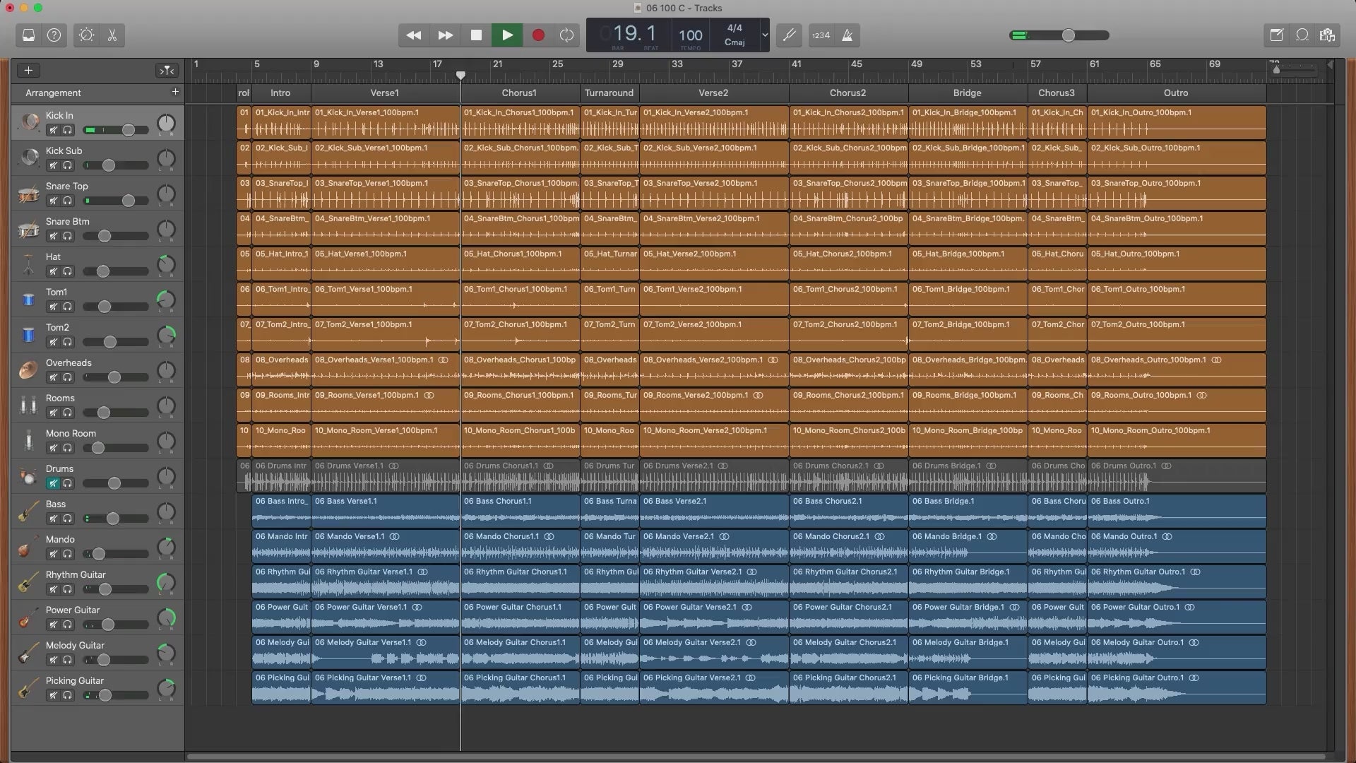
Task: Adjust the master volume slider
Action: pos(1059,35)
